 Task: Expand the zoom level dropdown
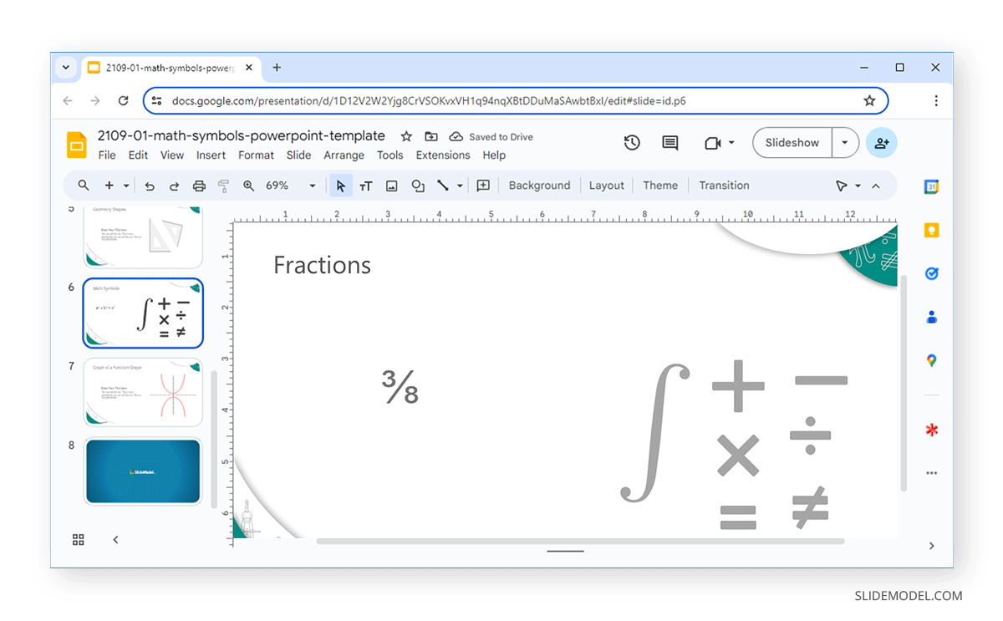point(313,185)
